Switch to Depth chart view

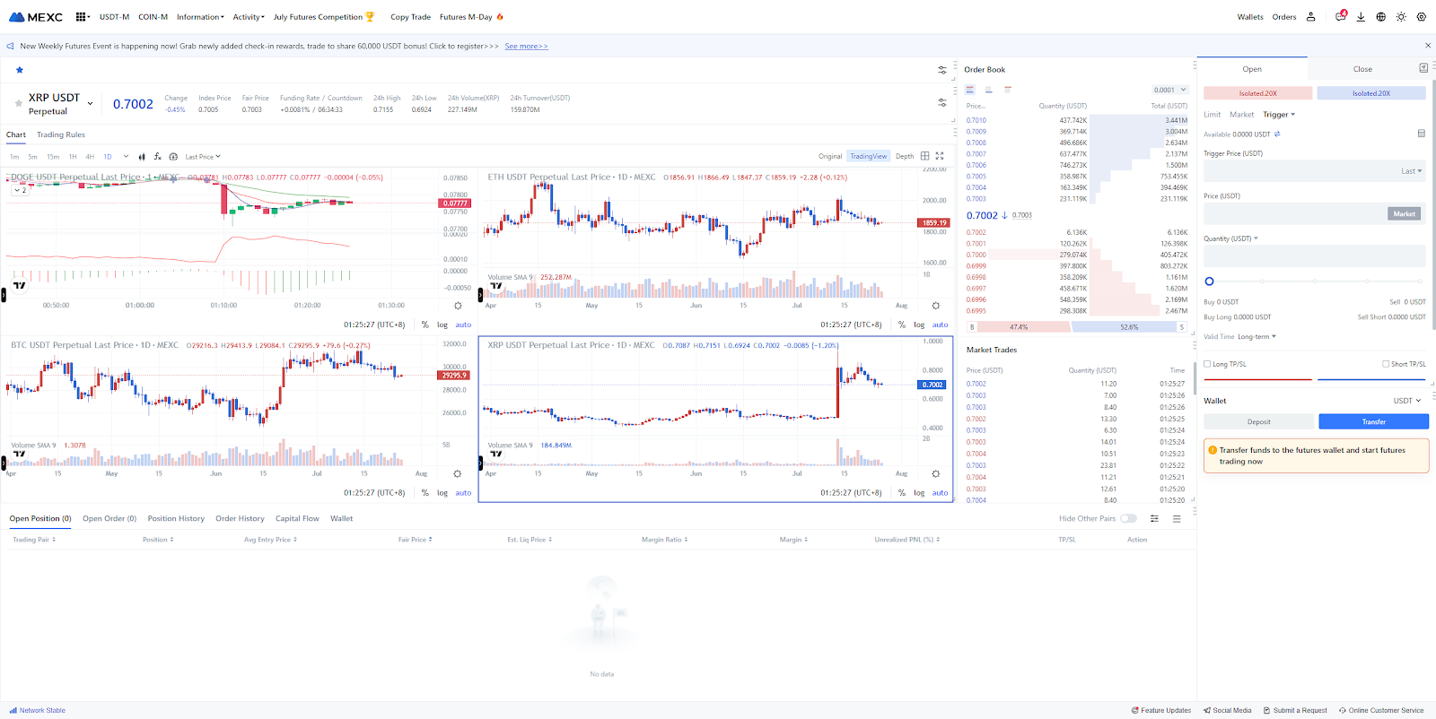[x=905, y=156]
